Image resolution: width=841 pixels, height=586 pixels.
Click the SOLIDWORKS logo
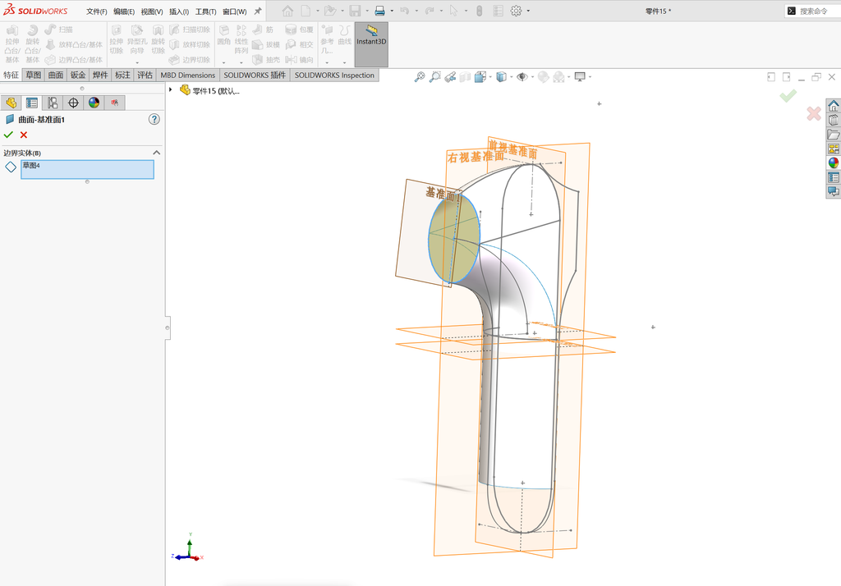35,10
